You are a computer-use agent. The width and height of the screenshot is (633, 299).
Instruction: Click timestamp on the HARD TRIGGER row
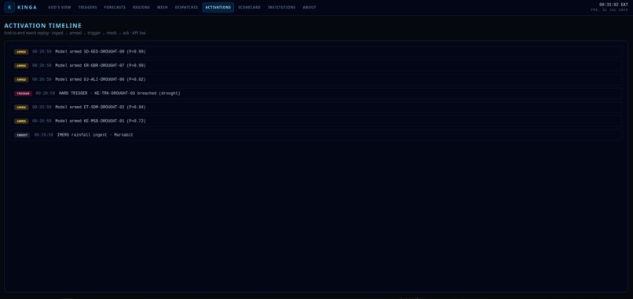(x=46, y=93)
